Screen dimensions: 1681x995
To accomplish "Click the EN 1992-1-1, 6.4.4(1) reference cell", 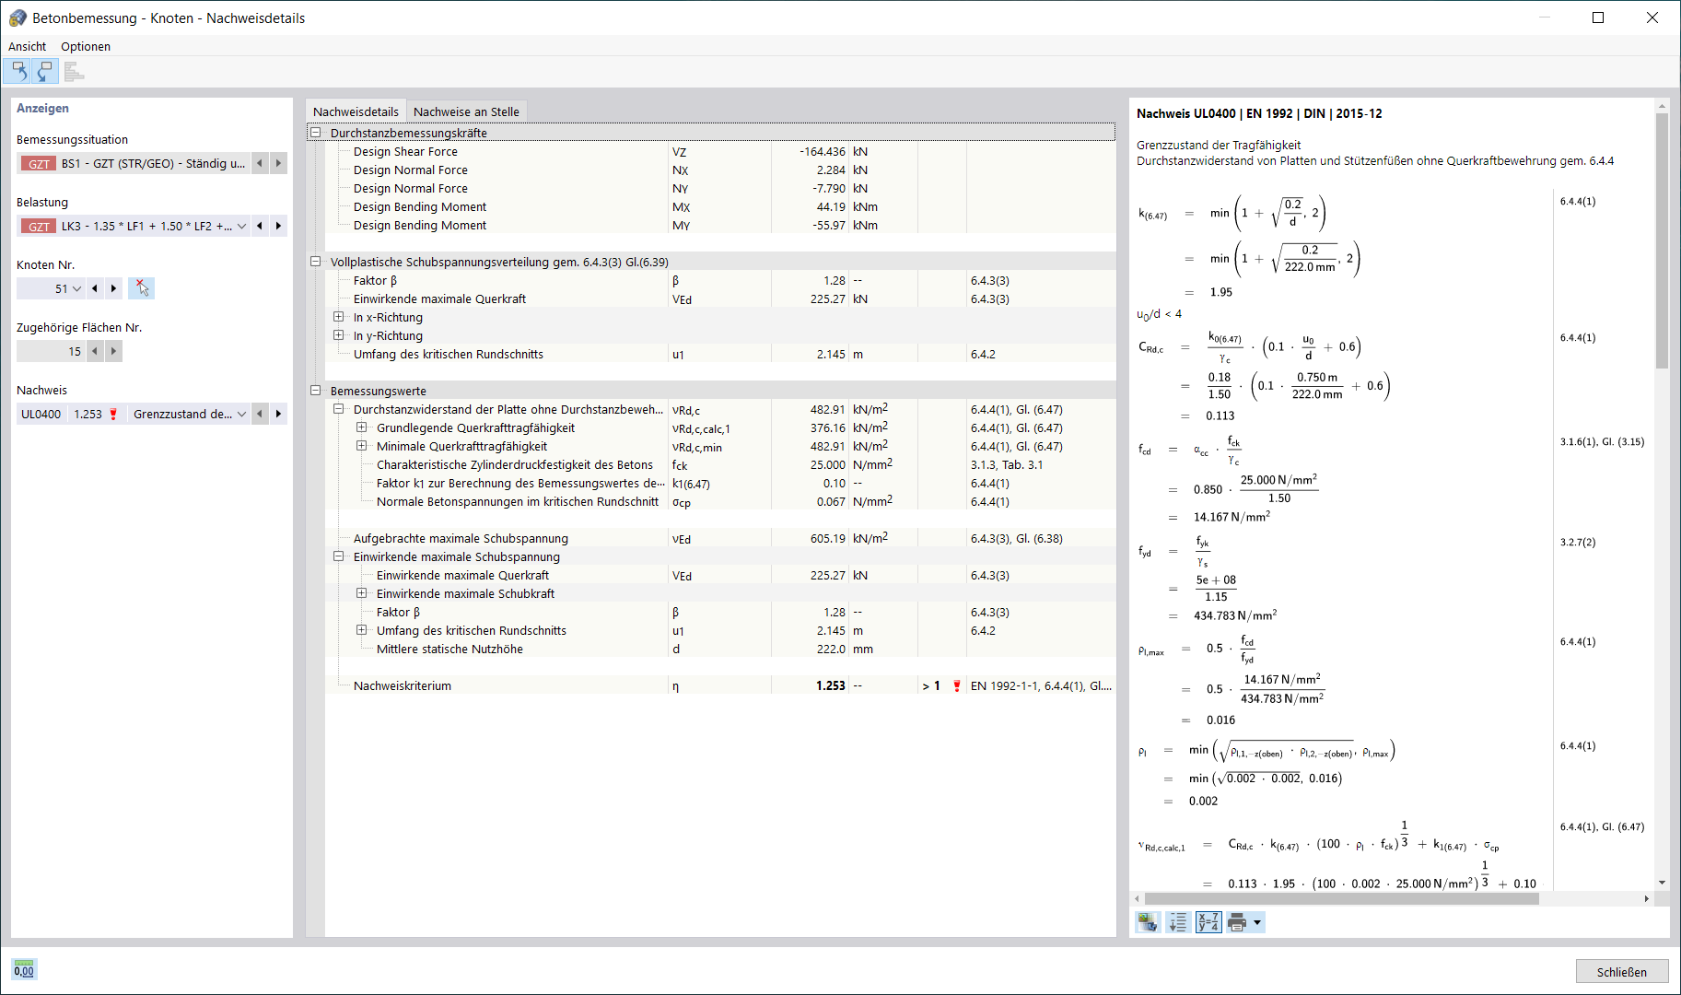I will click(x=1041, y=685).
